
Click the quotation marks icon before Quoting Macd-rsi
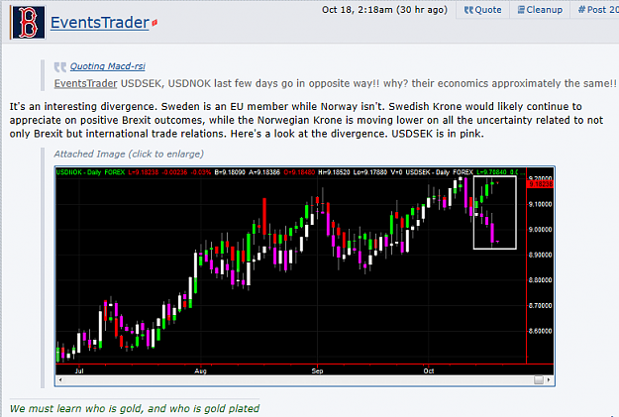(x=60, y=66)
